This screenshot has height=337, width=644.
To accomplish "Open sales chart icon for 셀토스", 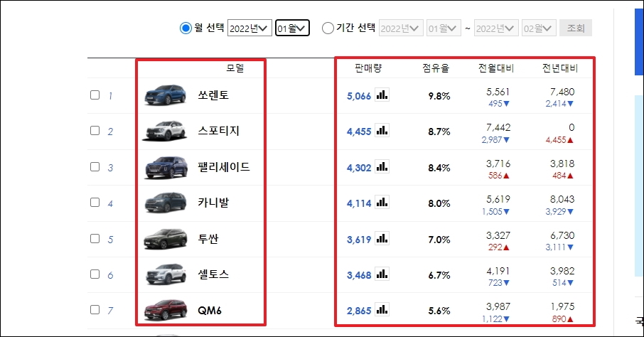I will click(382, 274).
